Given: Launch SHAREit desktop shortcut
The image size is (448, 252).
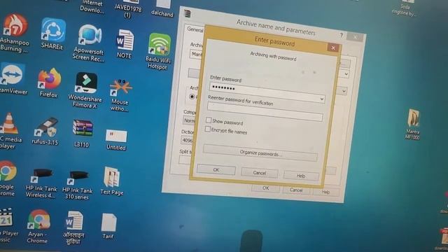Looking at the screenshot, I should [52, 34].
